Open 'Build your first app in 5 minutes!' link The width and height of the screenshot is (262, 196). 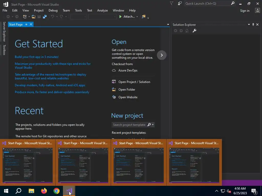coord(37,57)
